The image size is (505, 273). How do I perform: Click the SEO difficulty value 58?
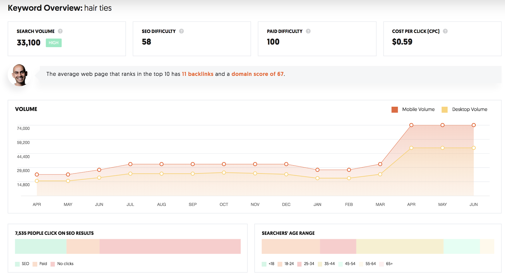(x=146, y=42)
